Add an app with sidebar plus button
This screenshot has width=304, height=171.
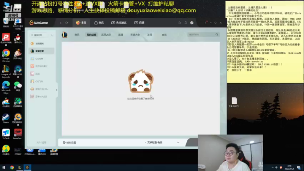click(52, 35)
